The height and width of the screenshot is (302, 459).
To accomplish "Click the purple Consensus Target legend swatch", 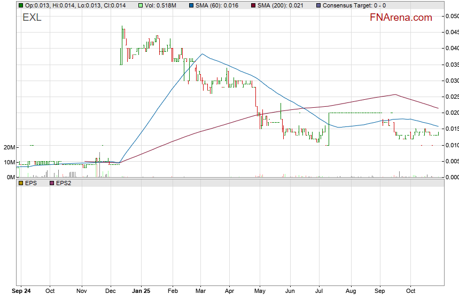I will [x=319, y=5].
